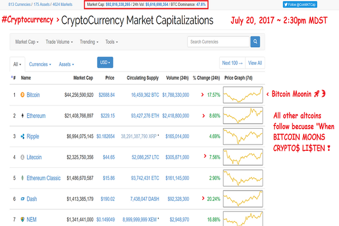Click the 24h Vol value in header
Screen dimensions: 339x226
coord(157,4)
